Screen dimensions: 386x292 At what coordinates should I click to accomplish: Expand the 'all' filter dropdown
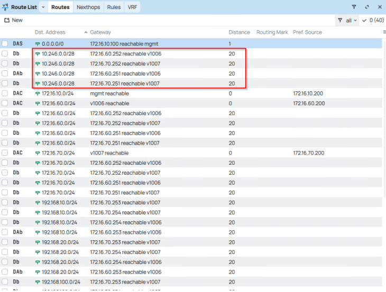pyautogui.click(x=351, y=20)
